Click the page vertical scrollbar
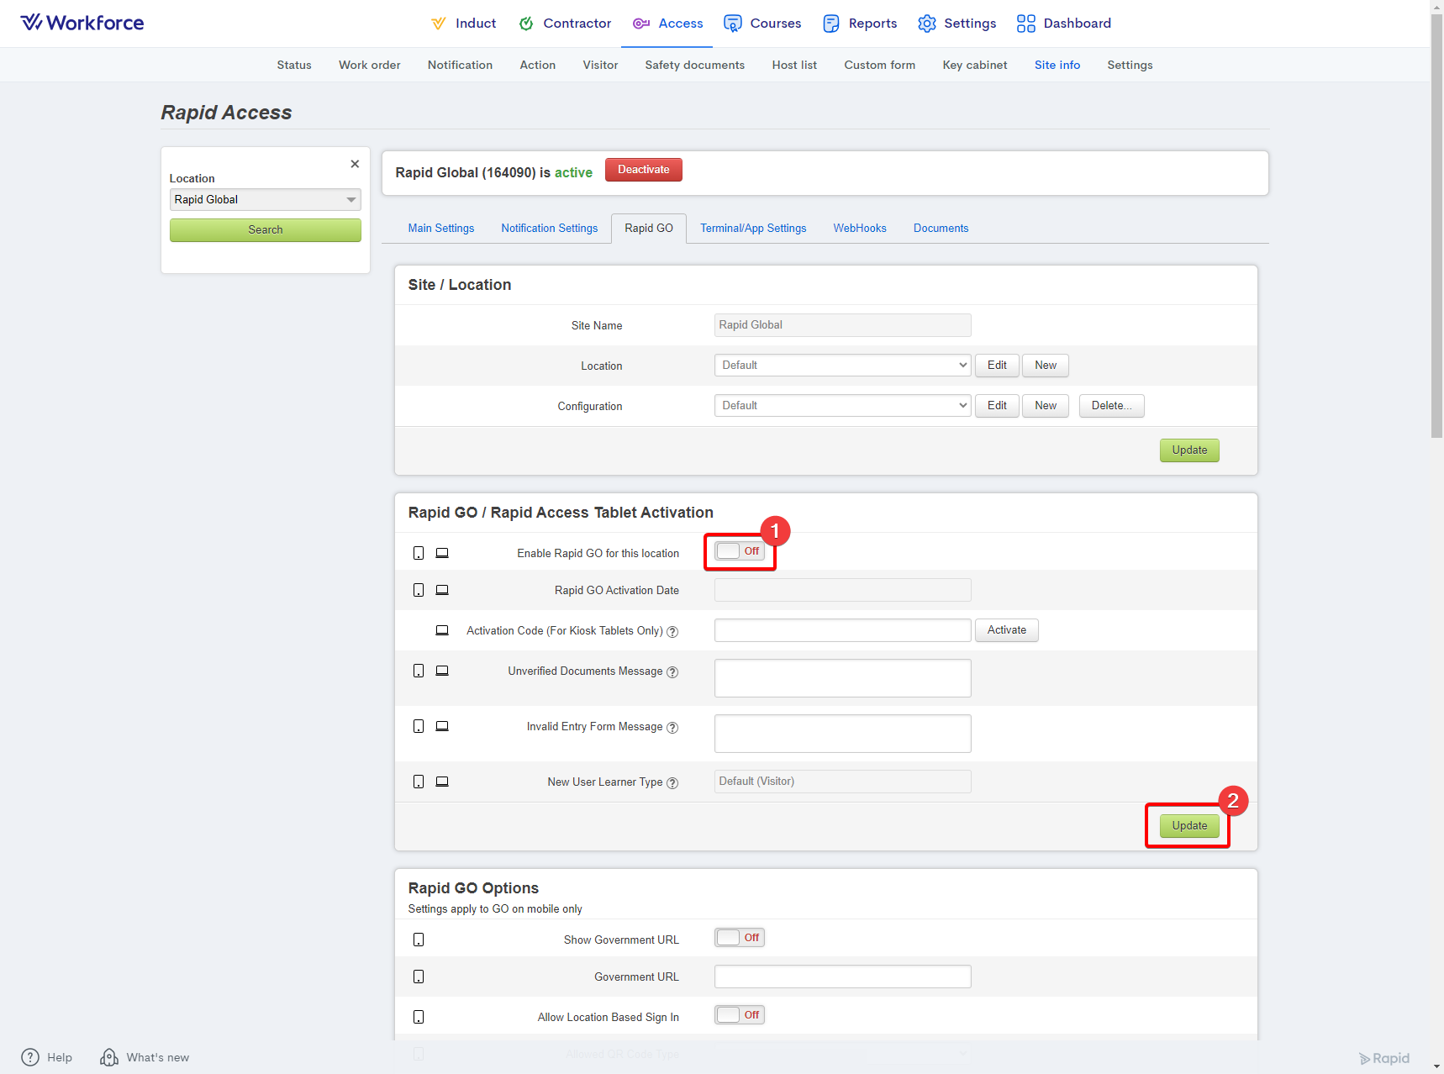The image size is (1444, 1074). pyautogui.click(x=1436, y=225)
